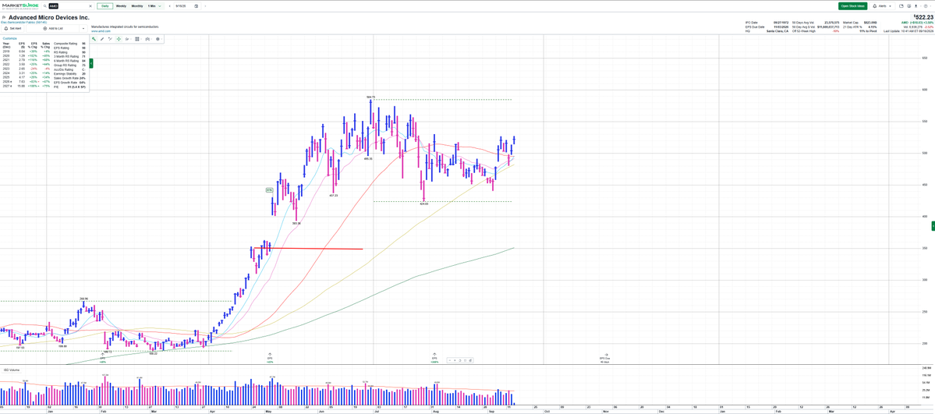Open the chart layout grid dropdown

tap(138, 39)
